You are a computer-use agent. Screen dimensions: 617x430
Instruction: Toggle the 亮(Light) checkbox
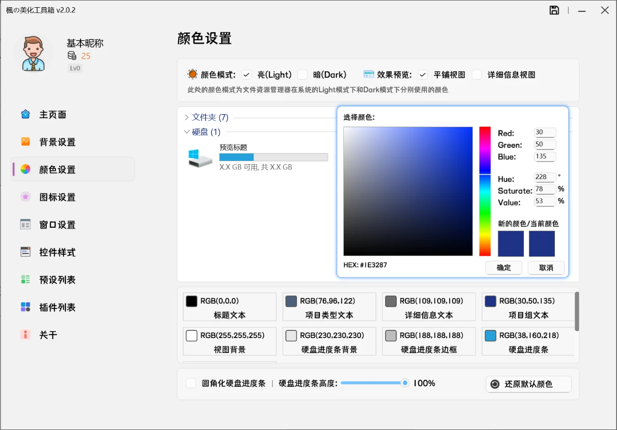tap(247, 75)
